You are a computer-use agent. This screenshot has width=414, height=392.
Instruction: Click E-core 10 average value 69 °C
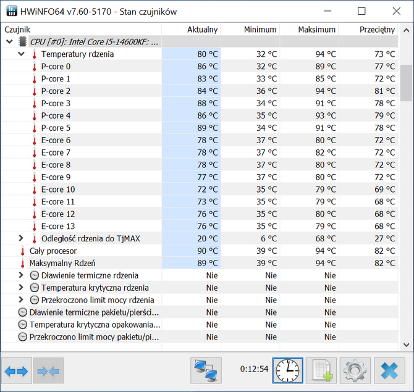(385, 190)
